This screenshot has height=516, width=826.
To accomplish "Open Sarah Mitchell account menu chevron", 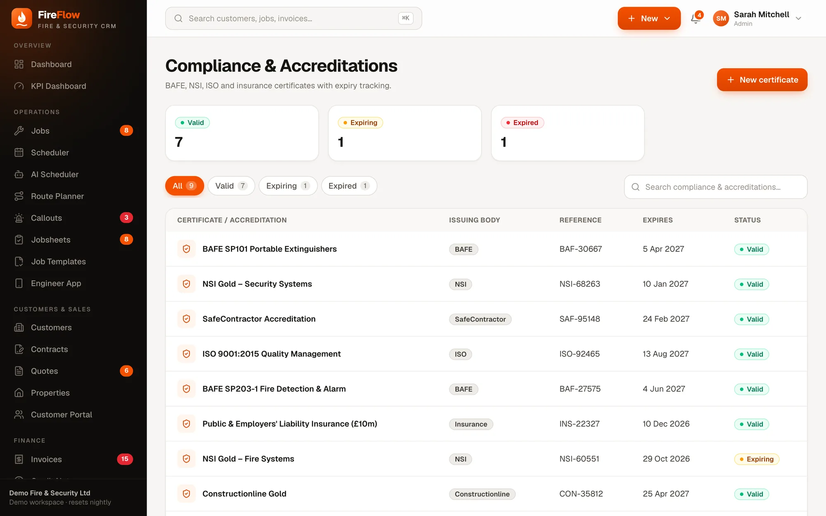I will [798, 19].
